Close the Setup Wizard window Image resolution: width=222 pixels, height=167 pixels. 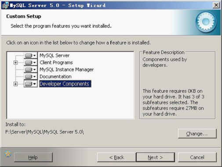click(x=216, y=5)
